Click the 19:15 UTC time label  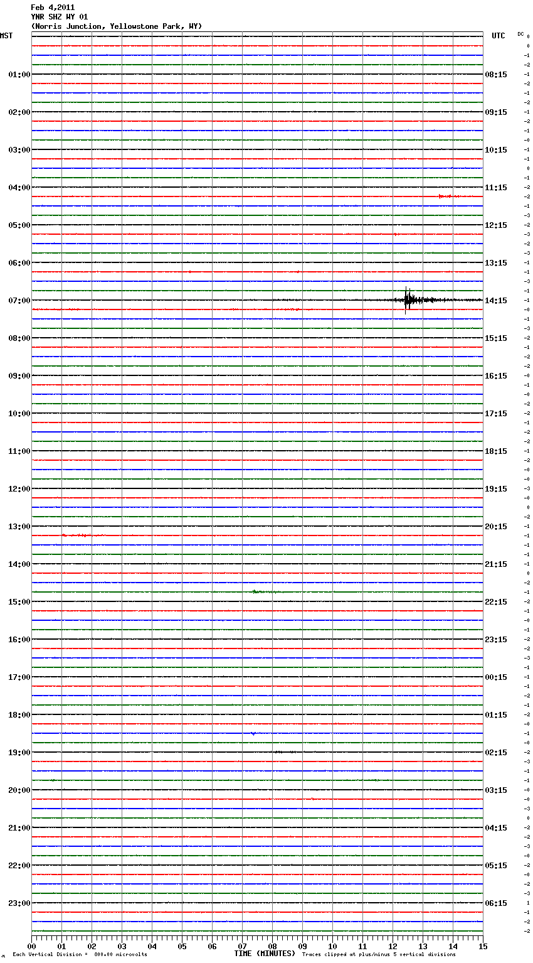pos(496,489)
